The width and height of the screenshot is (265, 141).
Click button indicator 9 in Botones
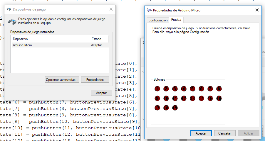pos(157,98)
